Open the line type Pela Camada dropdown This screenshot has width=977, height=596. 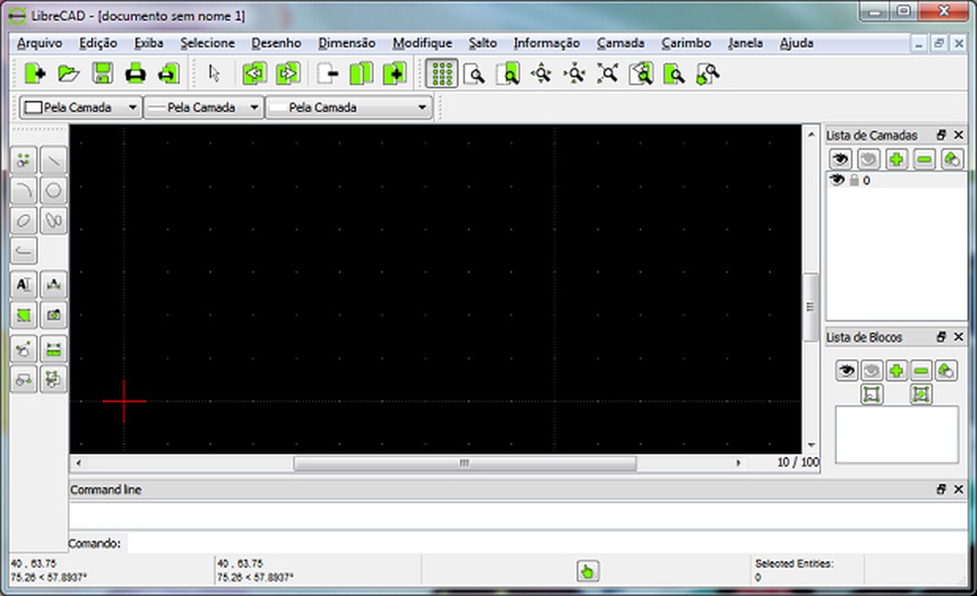(348, 107)
